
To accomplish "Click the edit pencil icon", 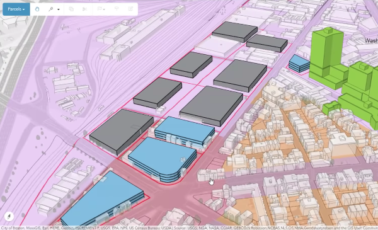I will [x=130, y=9].
